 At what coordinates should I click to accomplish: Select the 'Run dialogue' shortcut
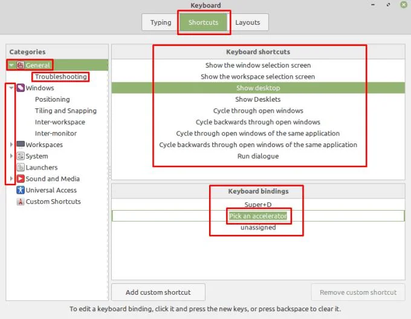(258, 156)
